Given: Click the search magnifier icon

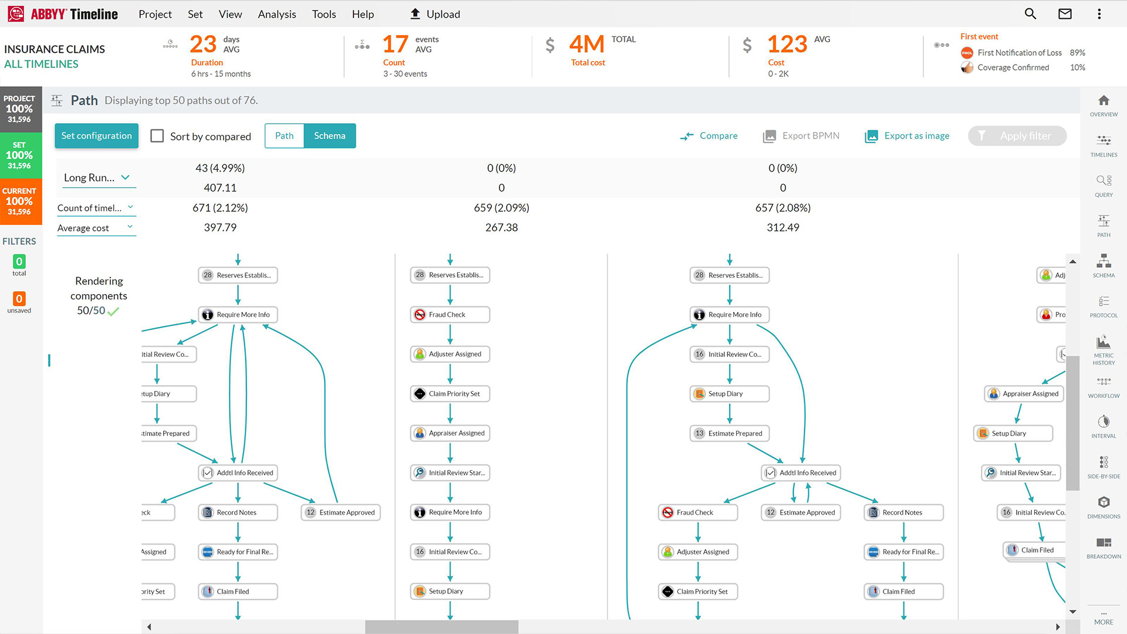Looking at the screenshot, I should pos(1030,14).
